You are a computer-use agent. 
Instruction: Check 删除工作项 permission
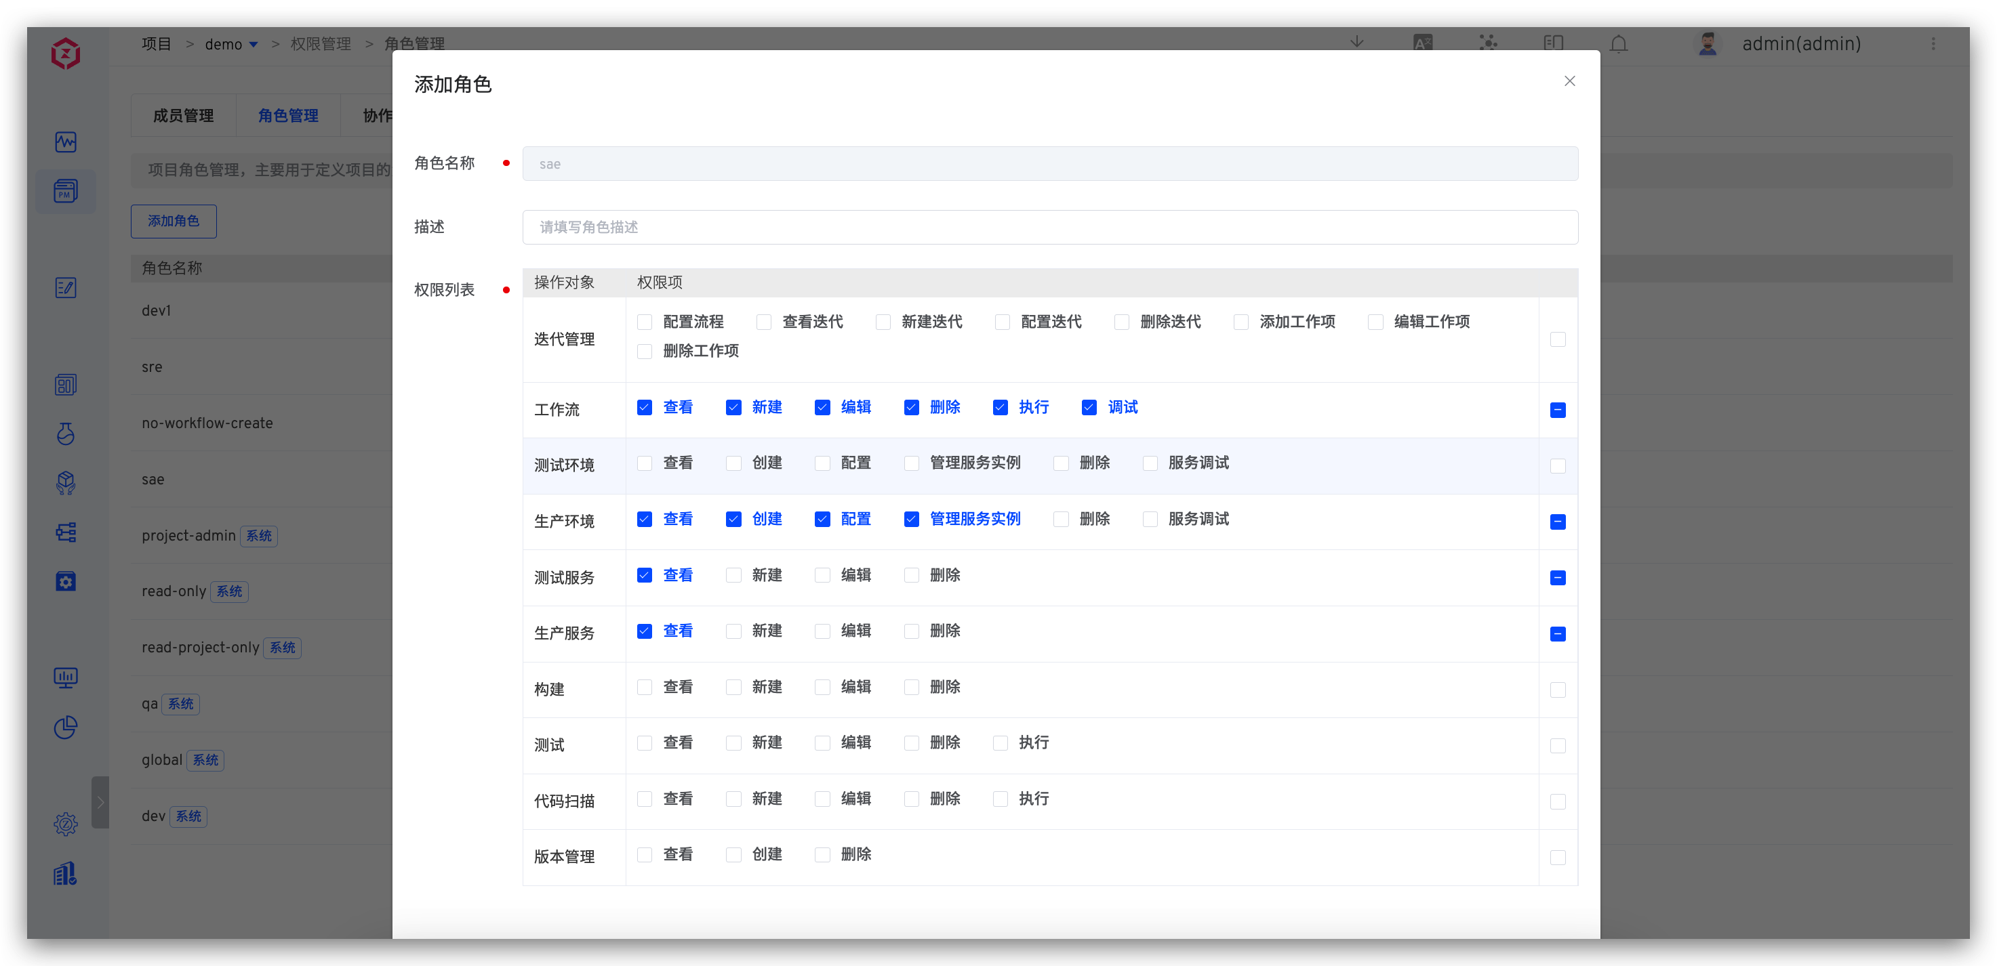644,351
